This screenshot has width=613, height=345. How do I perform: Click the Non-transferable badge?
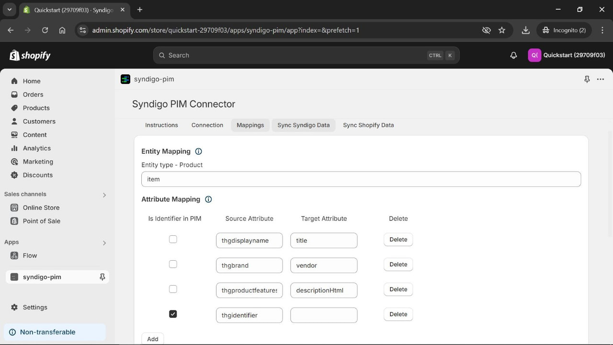pyautogui.click(x=55, y=332)
